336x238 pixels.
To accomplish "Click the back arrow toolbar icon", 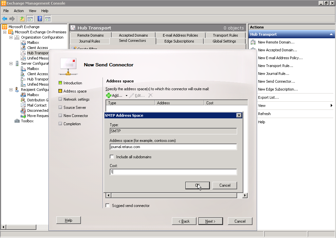I will (5, 19).
